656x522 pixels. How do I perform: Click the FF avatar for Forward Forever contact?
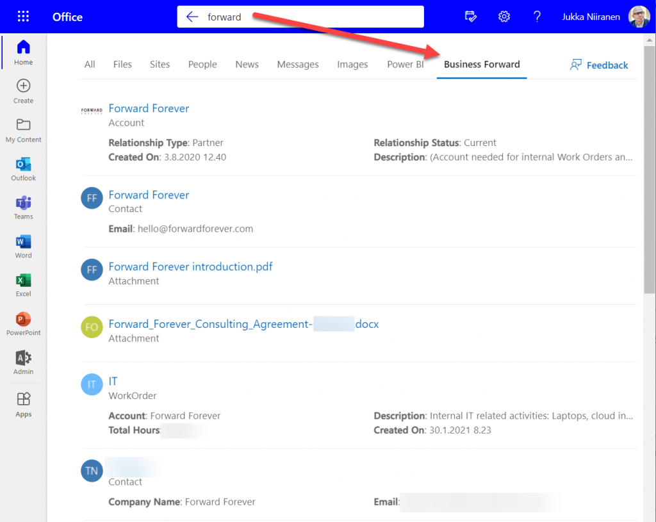click(92, 198)
